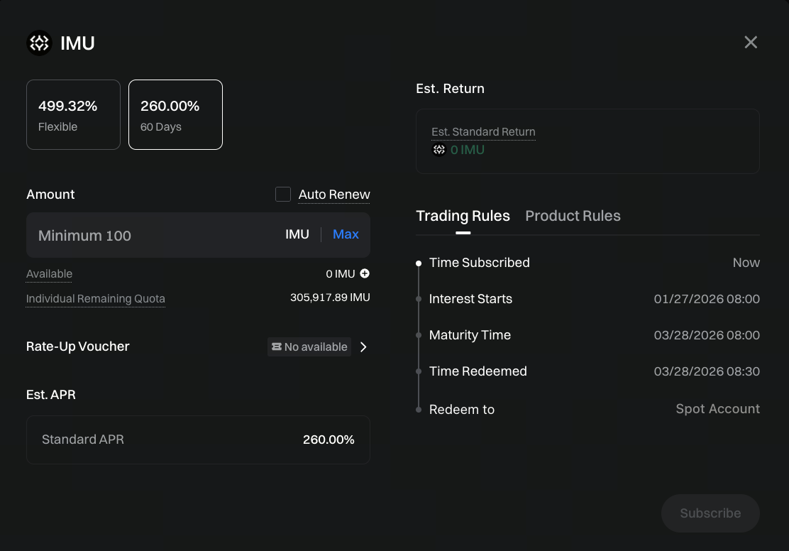The image size is (789, 551).
Task: Select the 260.00% 60 Days option
Action: (x=175, y=115)
